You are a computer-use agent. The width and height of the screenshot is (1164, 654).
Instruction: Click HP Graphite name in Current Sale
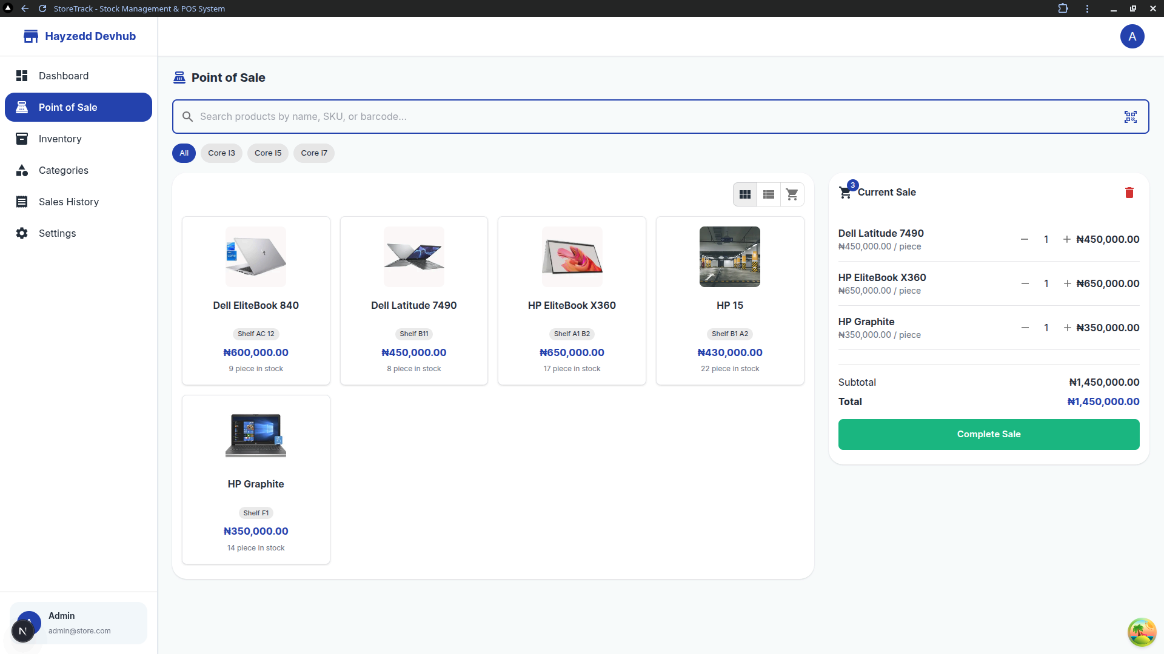point(866,322)
